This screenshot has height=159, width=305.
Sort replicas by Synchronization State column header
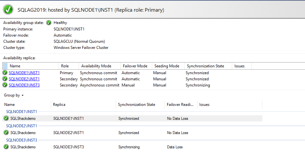(x=205, y=66)
